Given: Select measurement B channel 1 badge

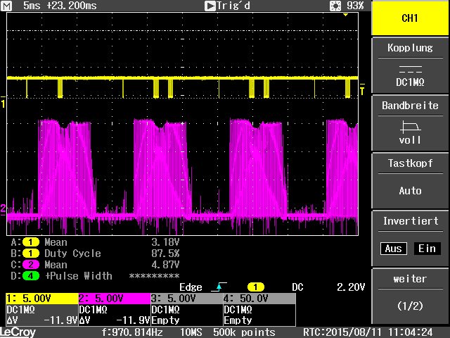Looking at the screenshot, I should (x=31, y=254).
